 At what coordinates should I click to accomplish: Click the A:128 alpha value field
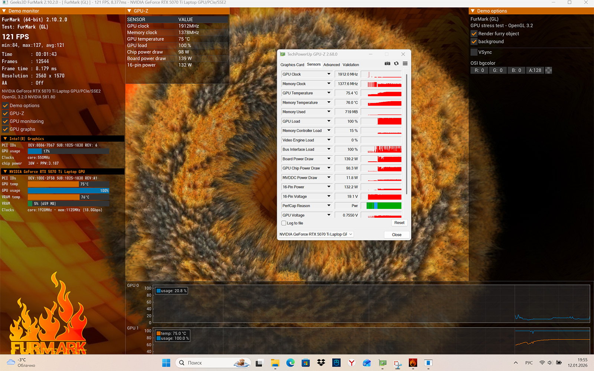coord(535,70)
